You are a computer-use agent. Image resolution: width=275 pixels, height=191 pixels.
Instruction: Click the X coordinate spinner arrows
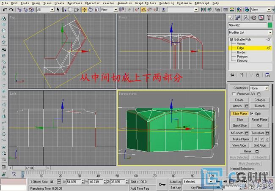(x=83, y=182)
